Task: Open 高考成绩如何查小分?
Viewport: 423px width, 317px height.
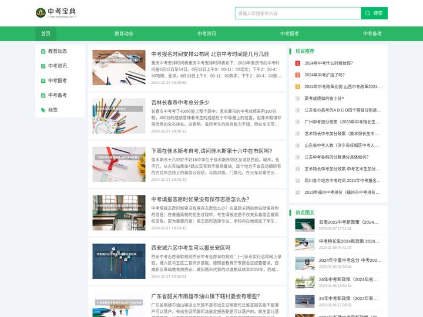Action: click(324, 99)
